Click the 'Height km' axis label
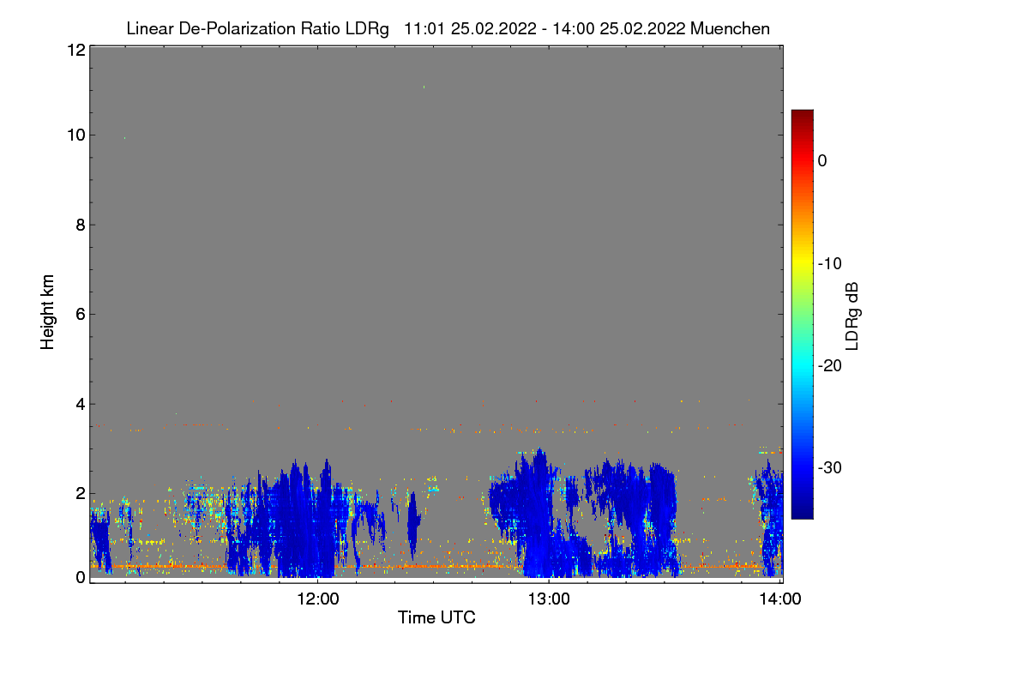Image resolution: width=1029 pixels, height=686 pixels. [x=48, y=312]
